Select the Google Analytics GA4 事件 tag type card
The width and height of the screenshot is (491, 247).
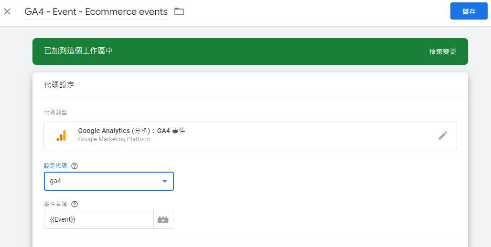tap(250, 135)
